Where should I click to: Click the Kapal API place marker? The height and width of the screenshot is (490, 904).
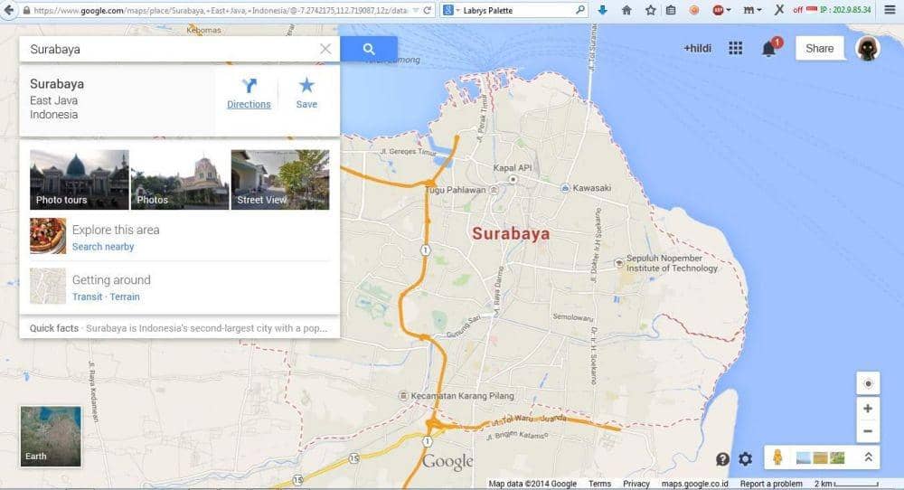(x=513, y=179)
